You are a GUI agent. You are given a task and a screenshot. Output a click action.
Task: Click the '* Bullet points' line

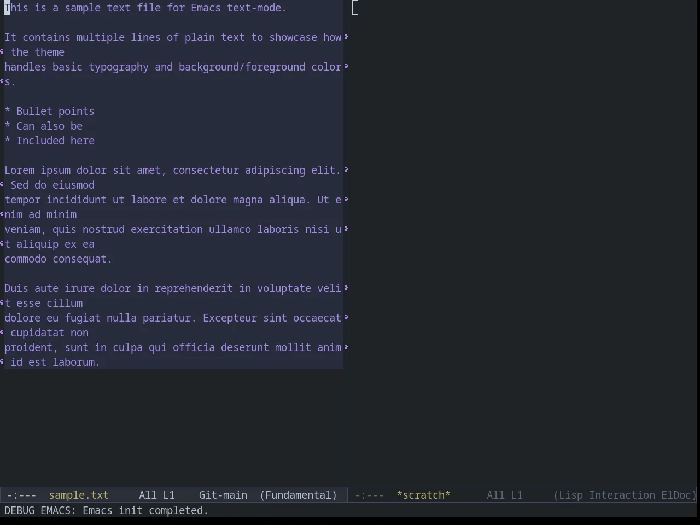49,111
